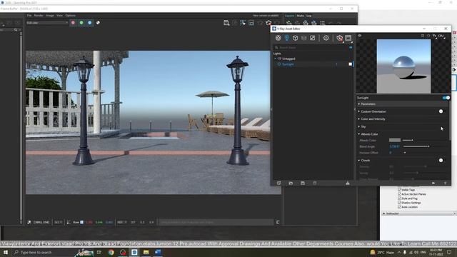Toggle Active Section Planes checkbox

[x=400, y=193]
